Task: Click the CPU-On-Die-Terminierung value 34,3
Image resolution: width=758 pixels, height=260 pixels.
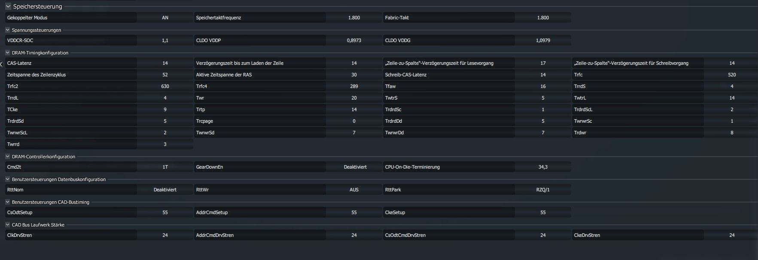Action: click(x=543, y=167)
